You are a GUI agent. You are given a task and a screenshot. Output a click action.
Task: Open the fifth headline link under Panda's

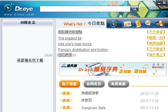65,55
